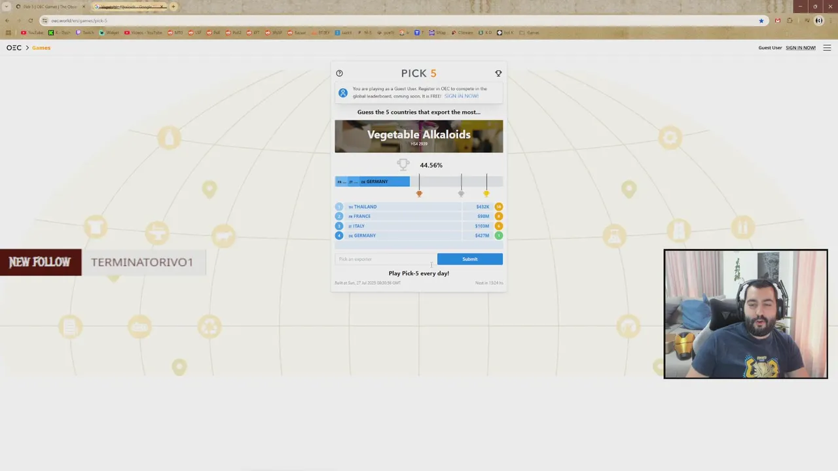Click the gold trophy threshold marker
Screen dimensions: 838x471
[x=486, y=193]
